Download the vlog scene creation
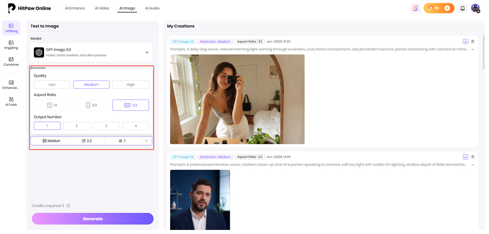This screenshot has height=234, width=489. (x=466, y=41)
